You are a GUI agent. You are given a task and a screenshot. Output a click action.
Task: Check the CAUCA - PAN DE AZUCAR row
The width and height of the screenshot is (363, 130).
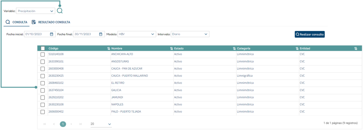point(43,69)
